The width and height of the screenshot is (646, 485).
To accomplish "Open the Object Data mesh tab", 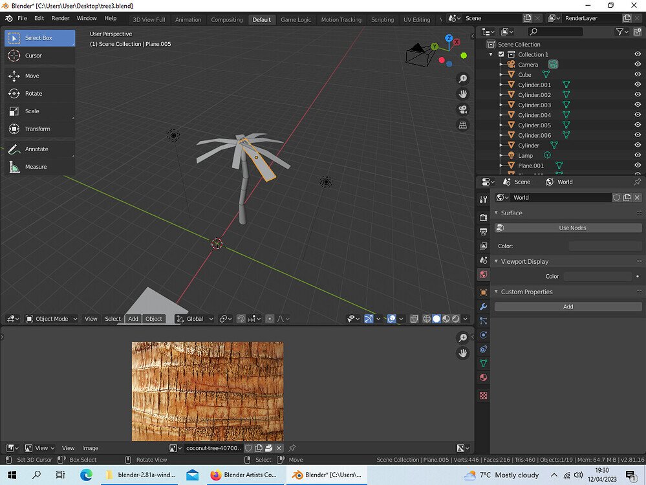I will pyautogui.click(x=483, y=363).
